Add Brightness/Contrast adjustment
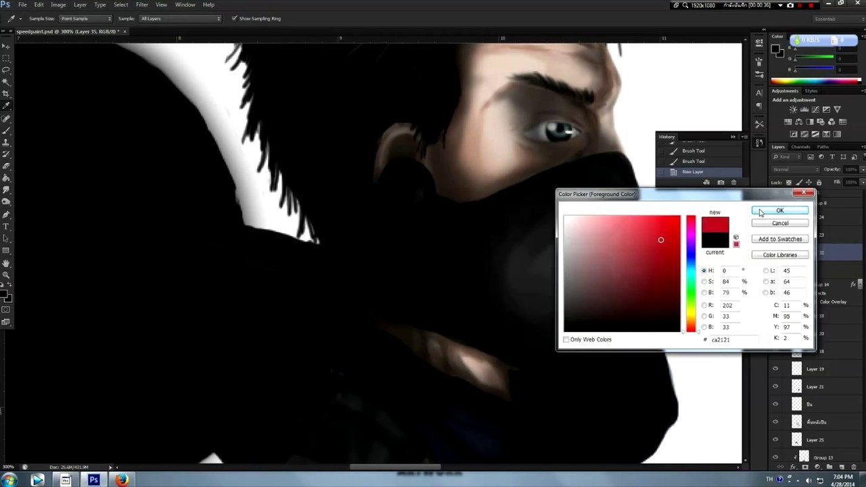 pos(793,110)
